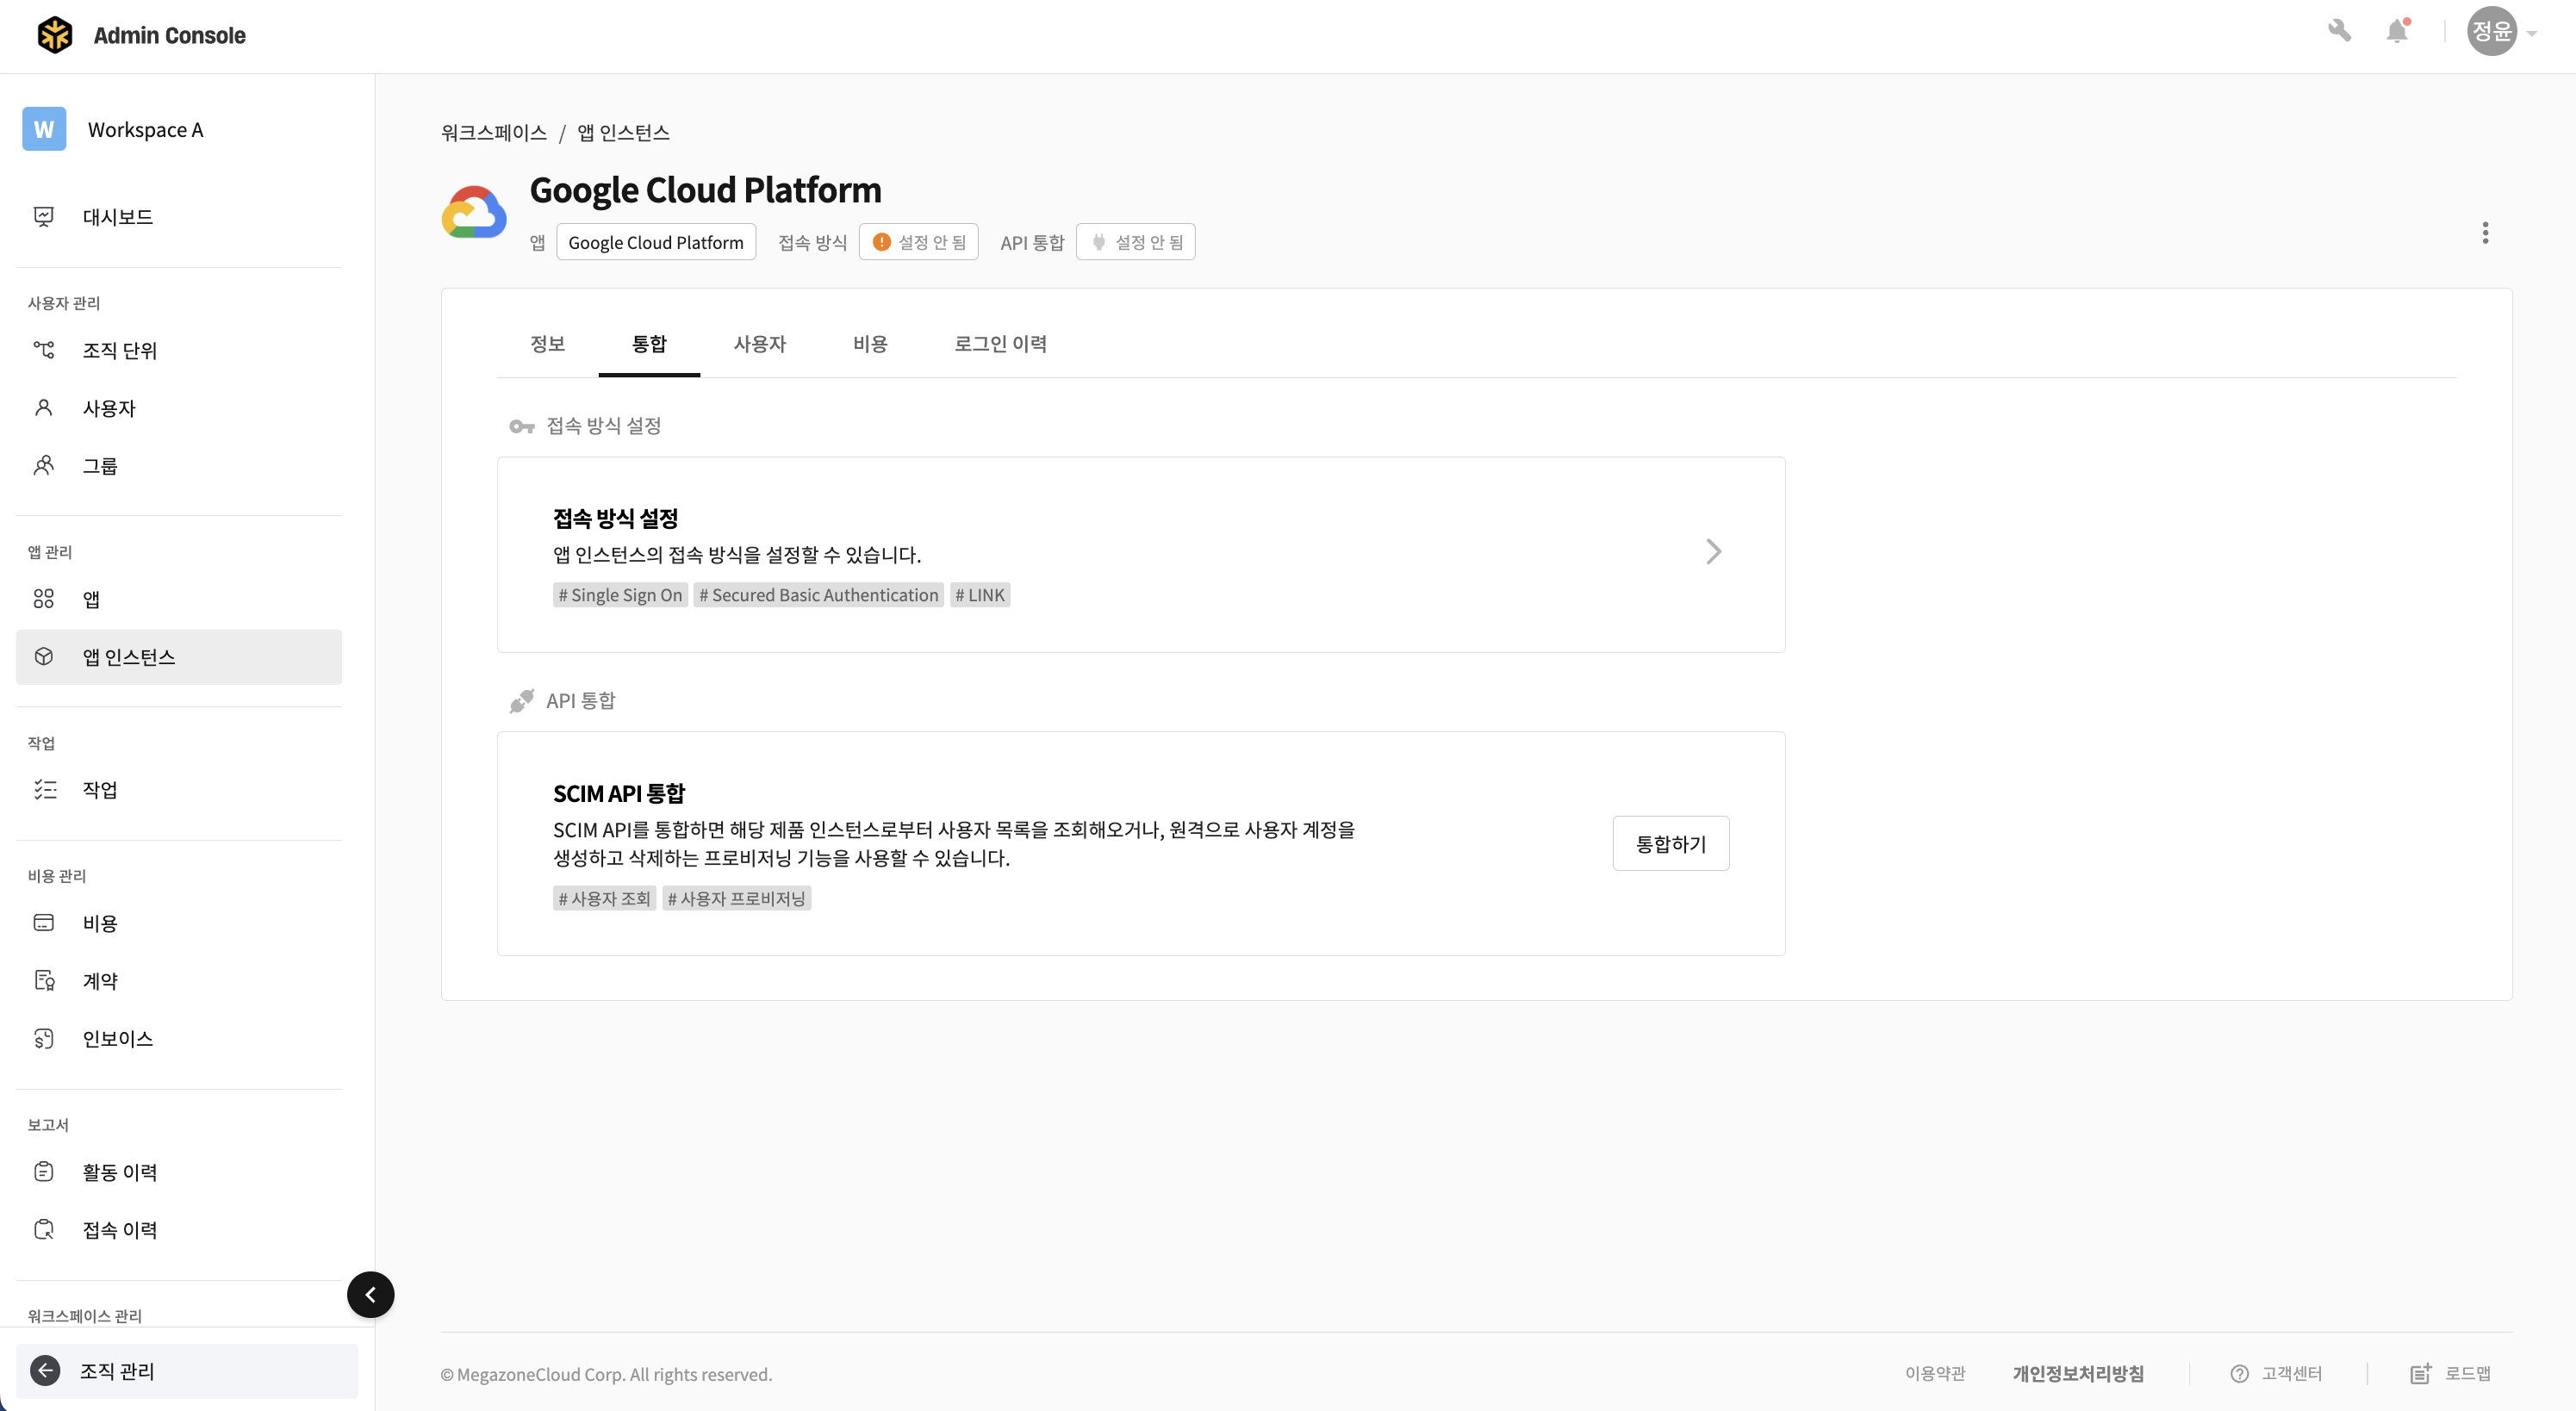
Task: Click the 작업 checklist icon
Action: 45,790
